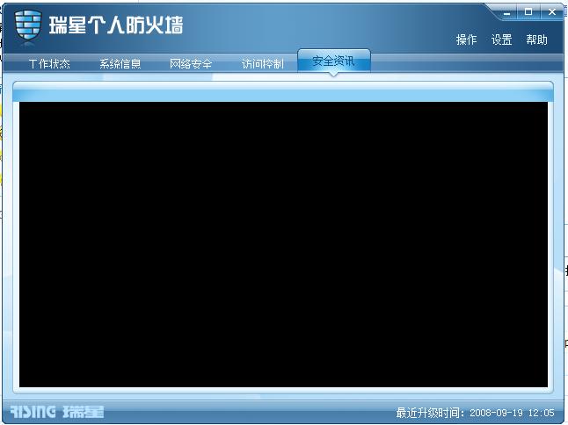Click the 安全资讯 tab
This screenshot has width=568, height=425.
(333, 61)
